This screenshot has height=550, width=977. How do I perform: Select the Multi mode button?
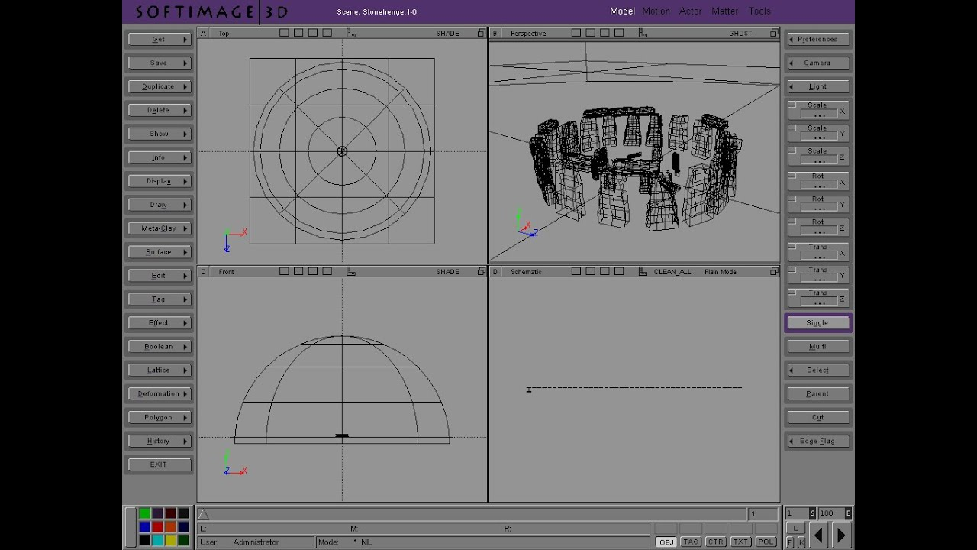(x=817, y=346)
